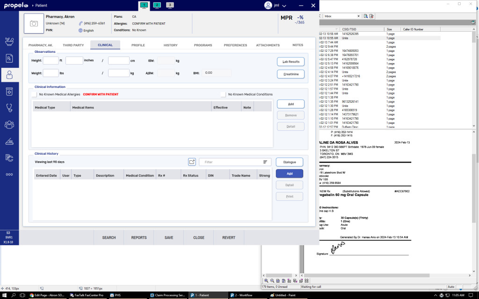The width and height of the screenshot is (479, 299).
Task: Click the scanner sidebar icon
Action: pyautogui.click(x=9, y=141)
